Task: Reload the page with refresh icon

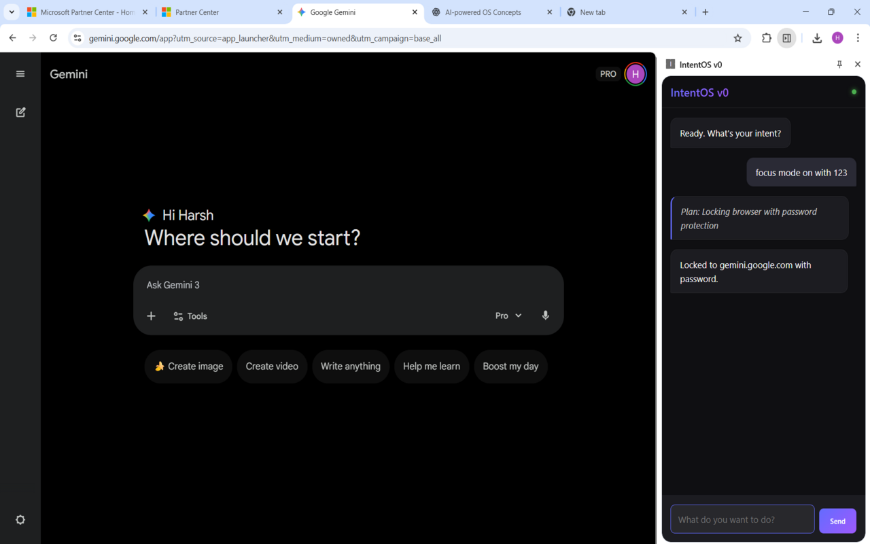Action: (53, 38)
